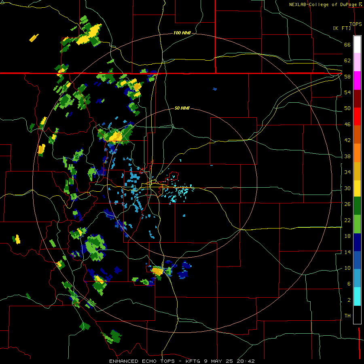Click the "100 NMI" range ring label
This screenshot has height=364, width=364.
point(182,33)
